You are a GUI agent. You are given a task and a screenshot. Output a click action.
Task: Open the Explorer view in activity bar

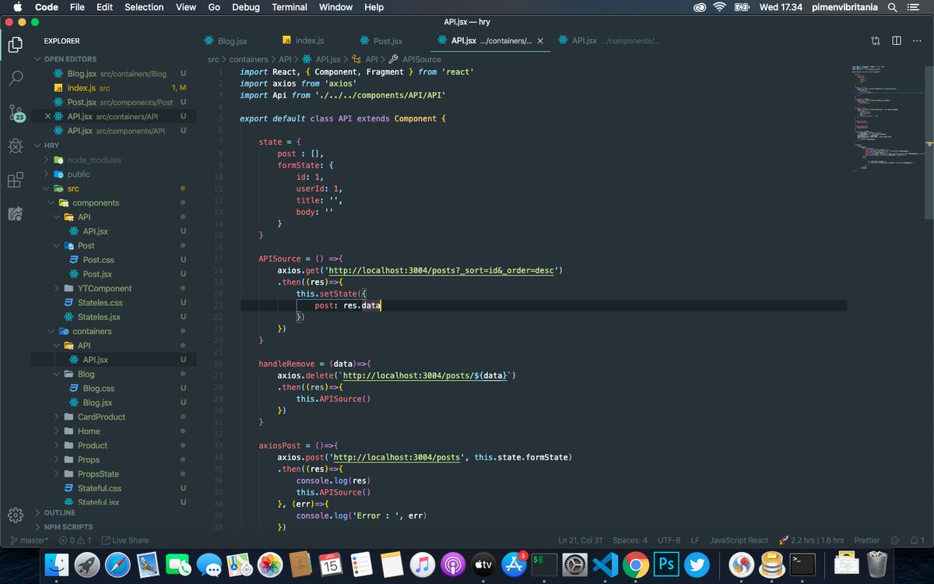tap(16, 44)
